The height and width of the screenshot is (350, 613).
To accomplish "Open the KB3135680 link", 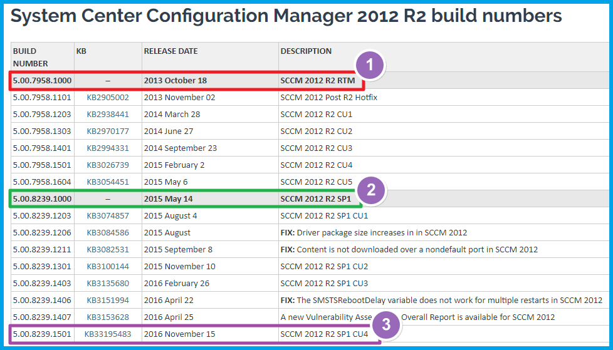I will tap(108, 283).
